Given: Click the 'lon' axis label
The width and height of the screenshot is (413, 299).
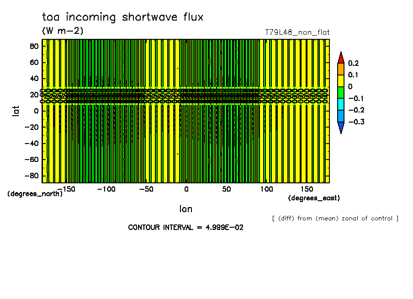Looking at the screenshot, I should (185, 209).
